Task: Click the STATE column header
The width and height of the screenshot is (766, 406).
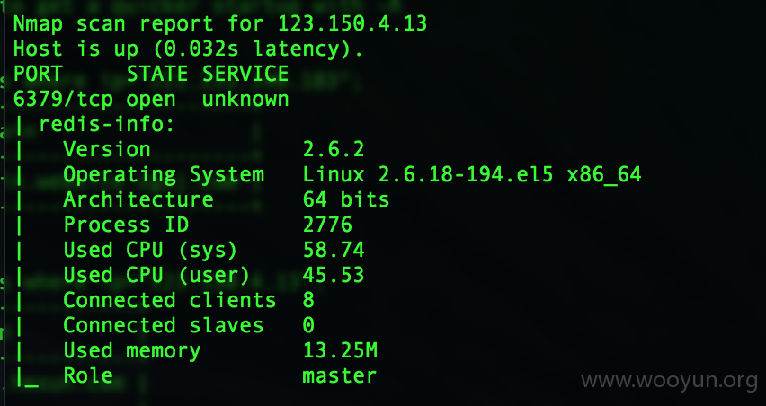Action: tap(157, 75)
